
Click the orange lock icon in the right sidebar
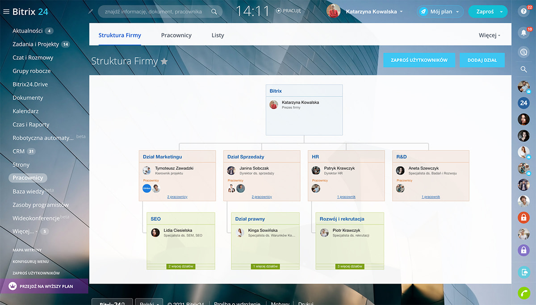[x=523, y=217]
